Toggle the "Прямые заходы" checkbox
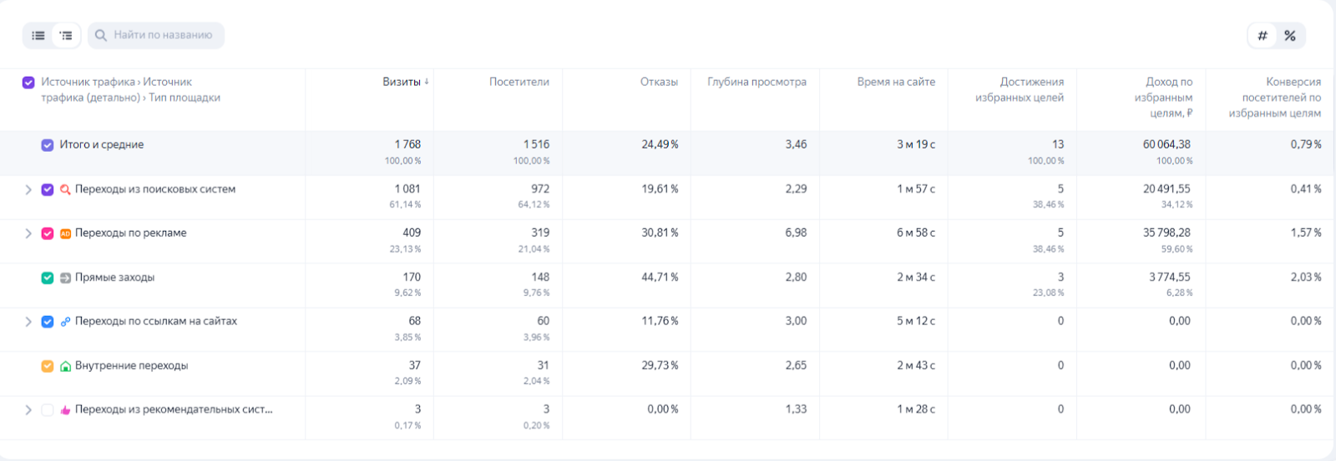This screenshot has width=1336, height=461. [48, 278]
